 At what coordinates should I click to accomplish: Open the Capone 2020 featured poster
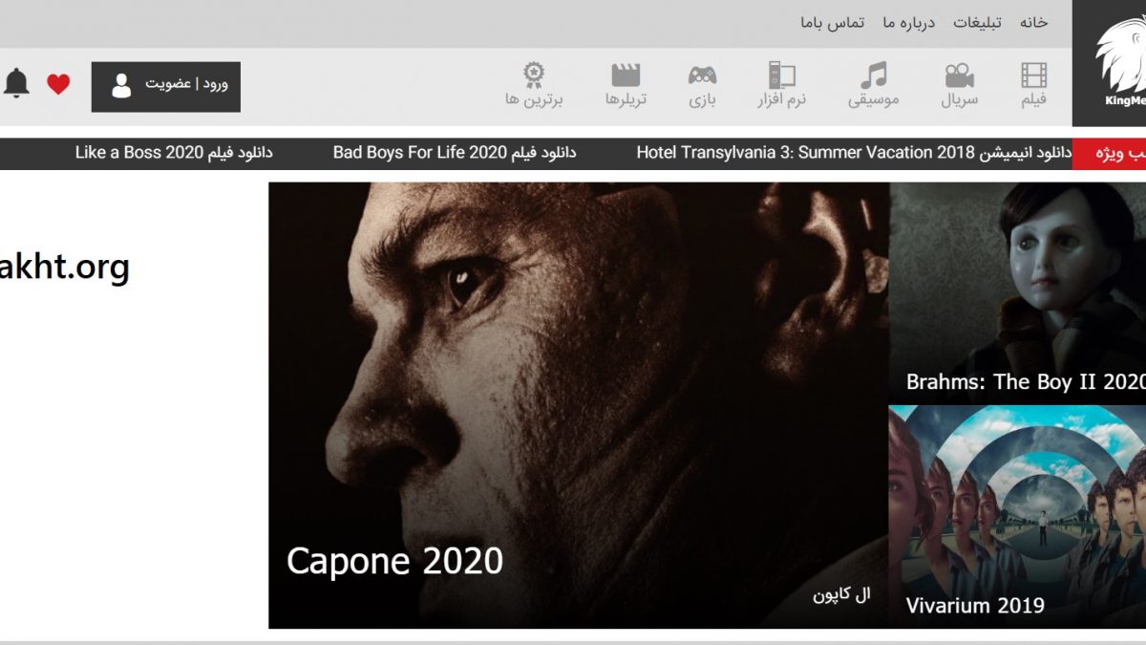579,405
